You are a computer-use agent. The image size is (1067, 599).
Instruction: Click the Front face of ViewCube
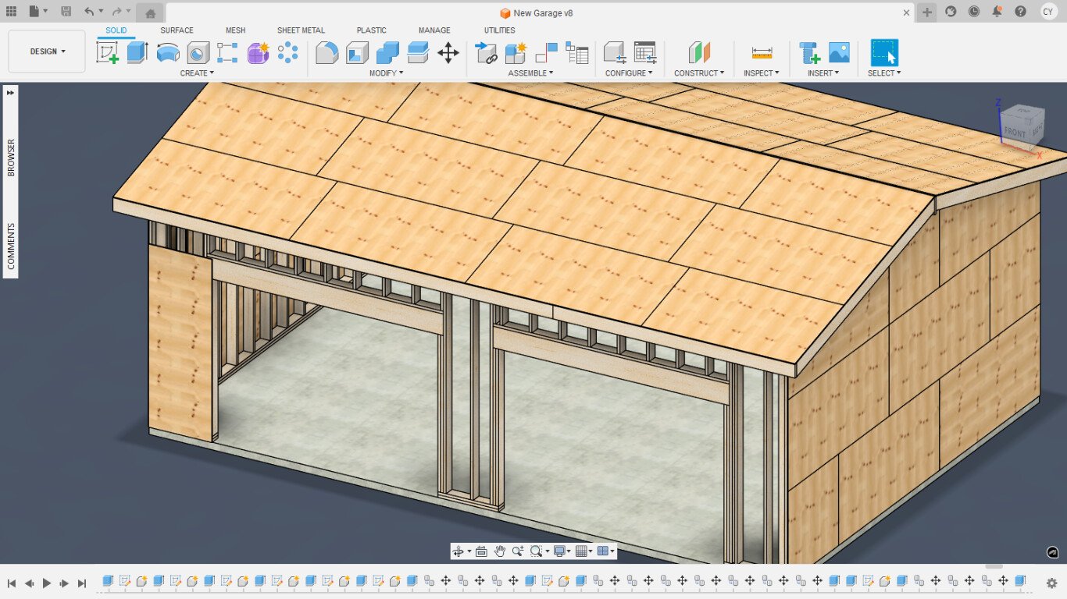point(1015,131)
